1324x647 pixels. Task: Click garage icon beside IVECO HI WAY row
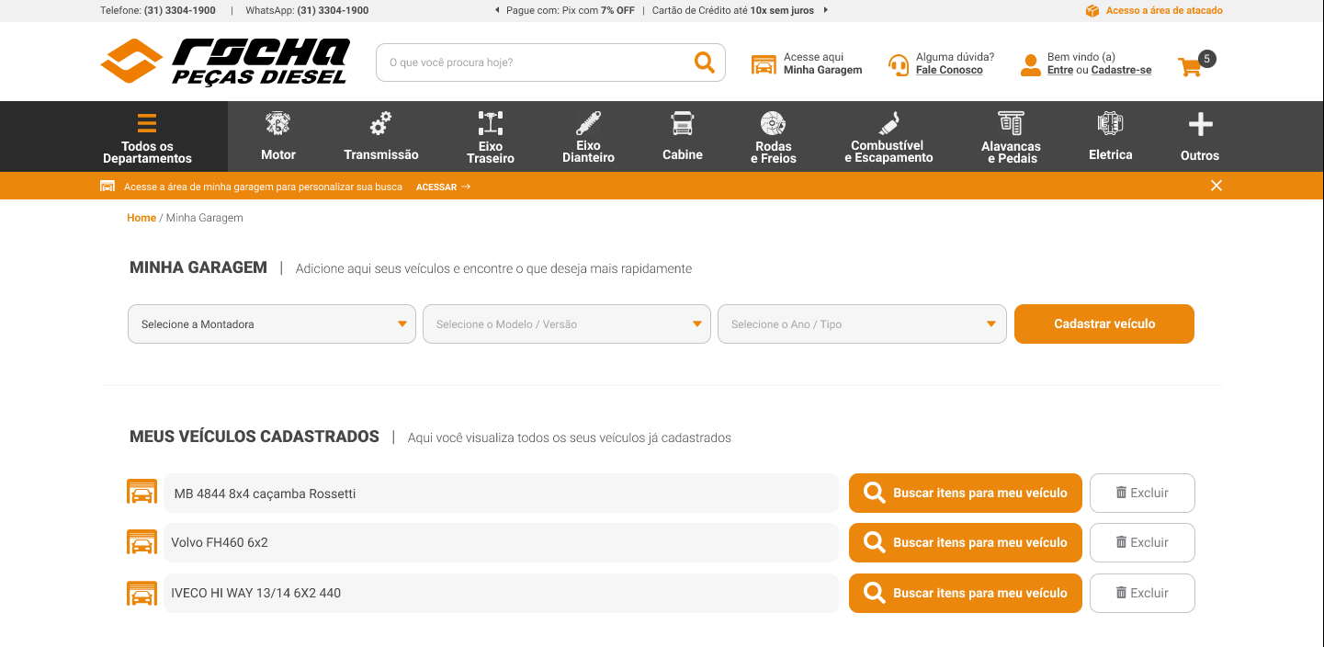point(141,593)
